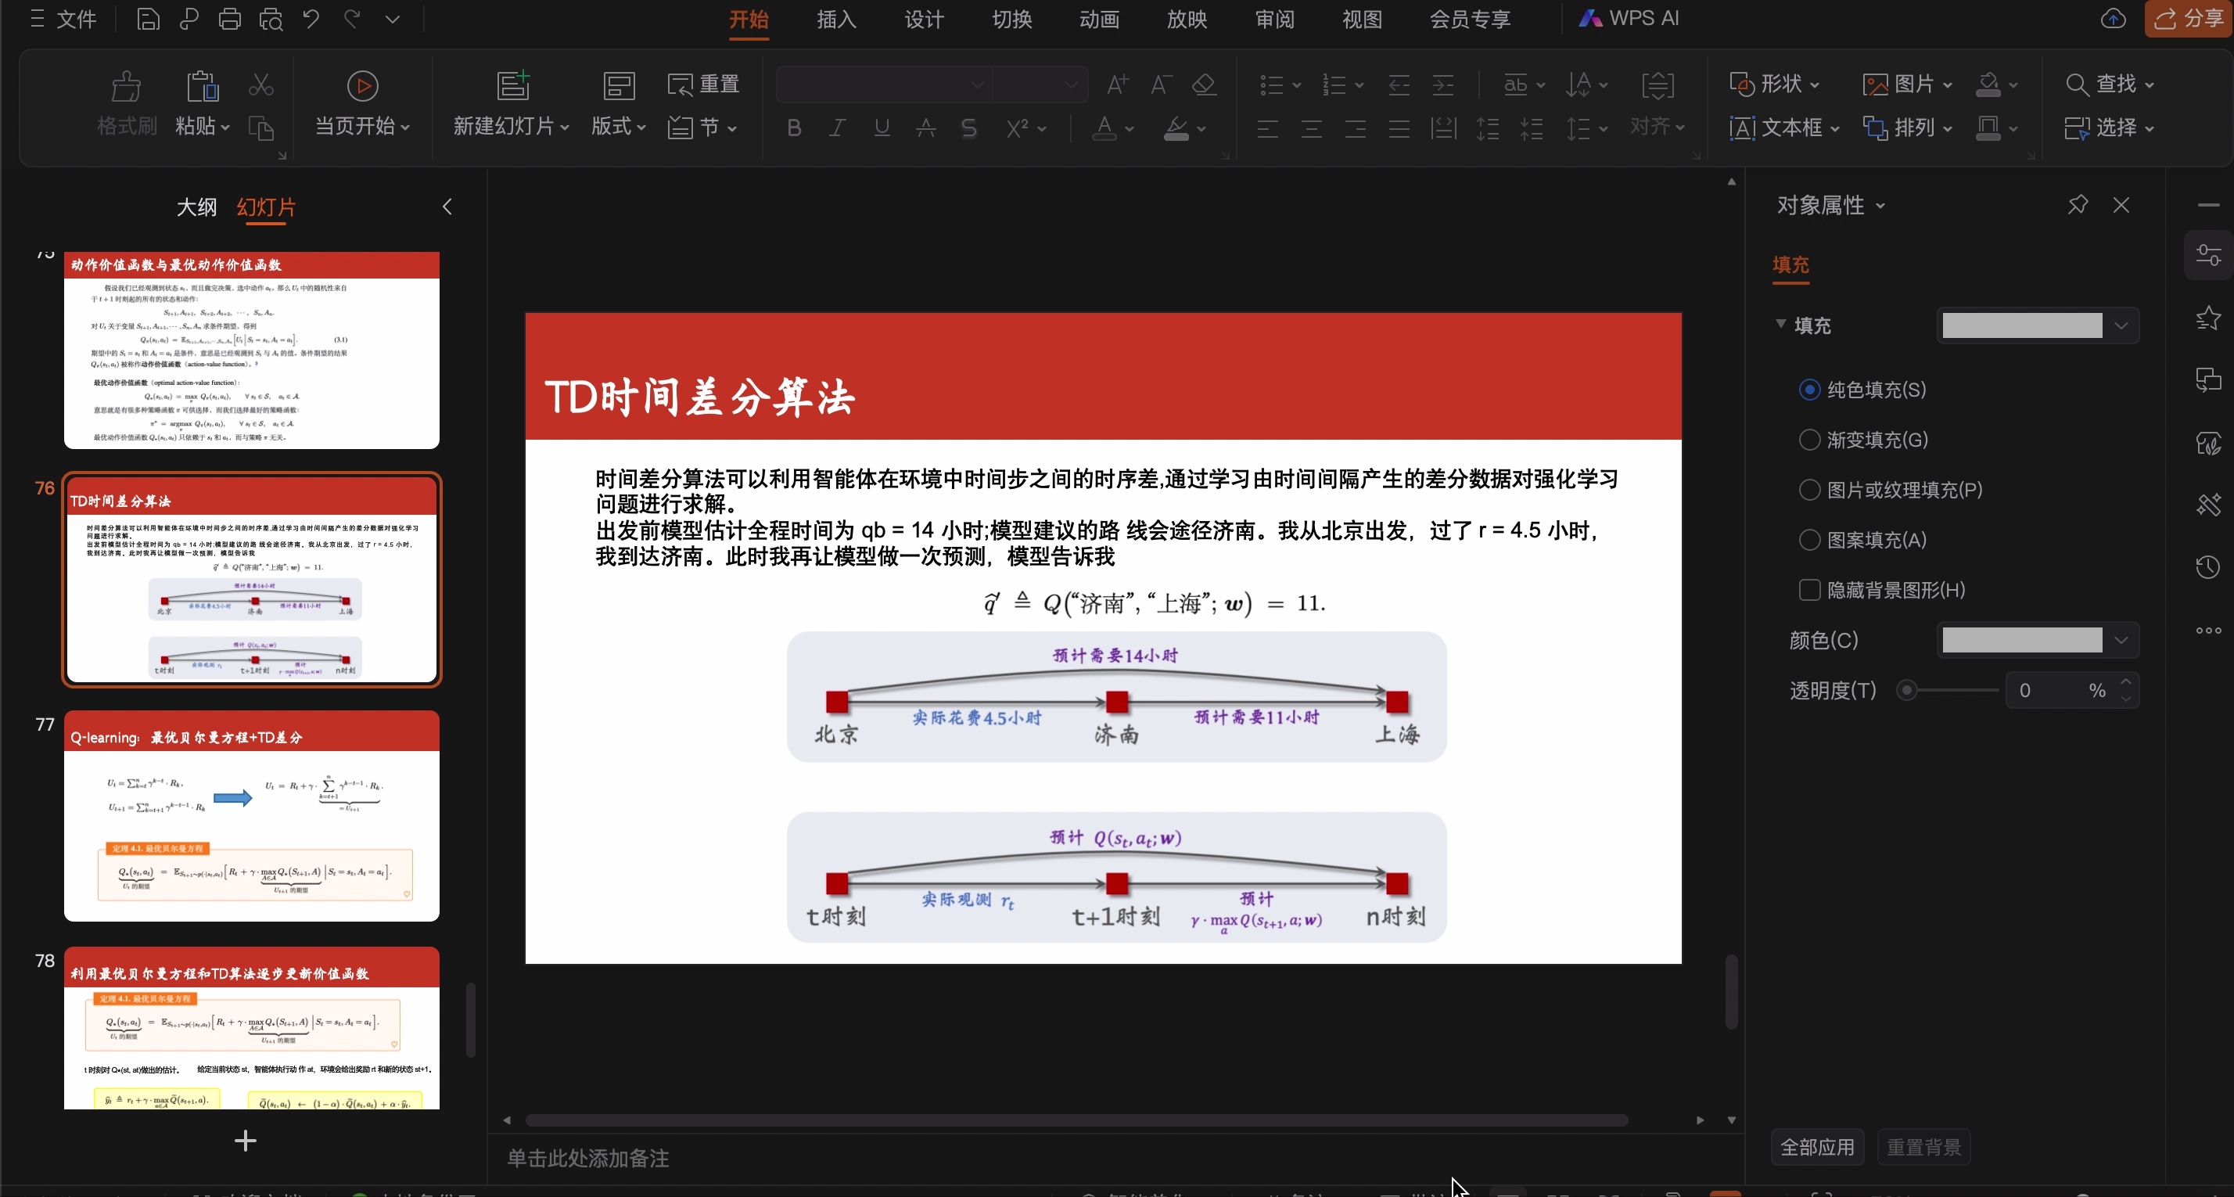Check 隐藏背景图形 hide background graphics

(1810, 590)
